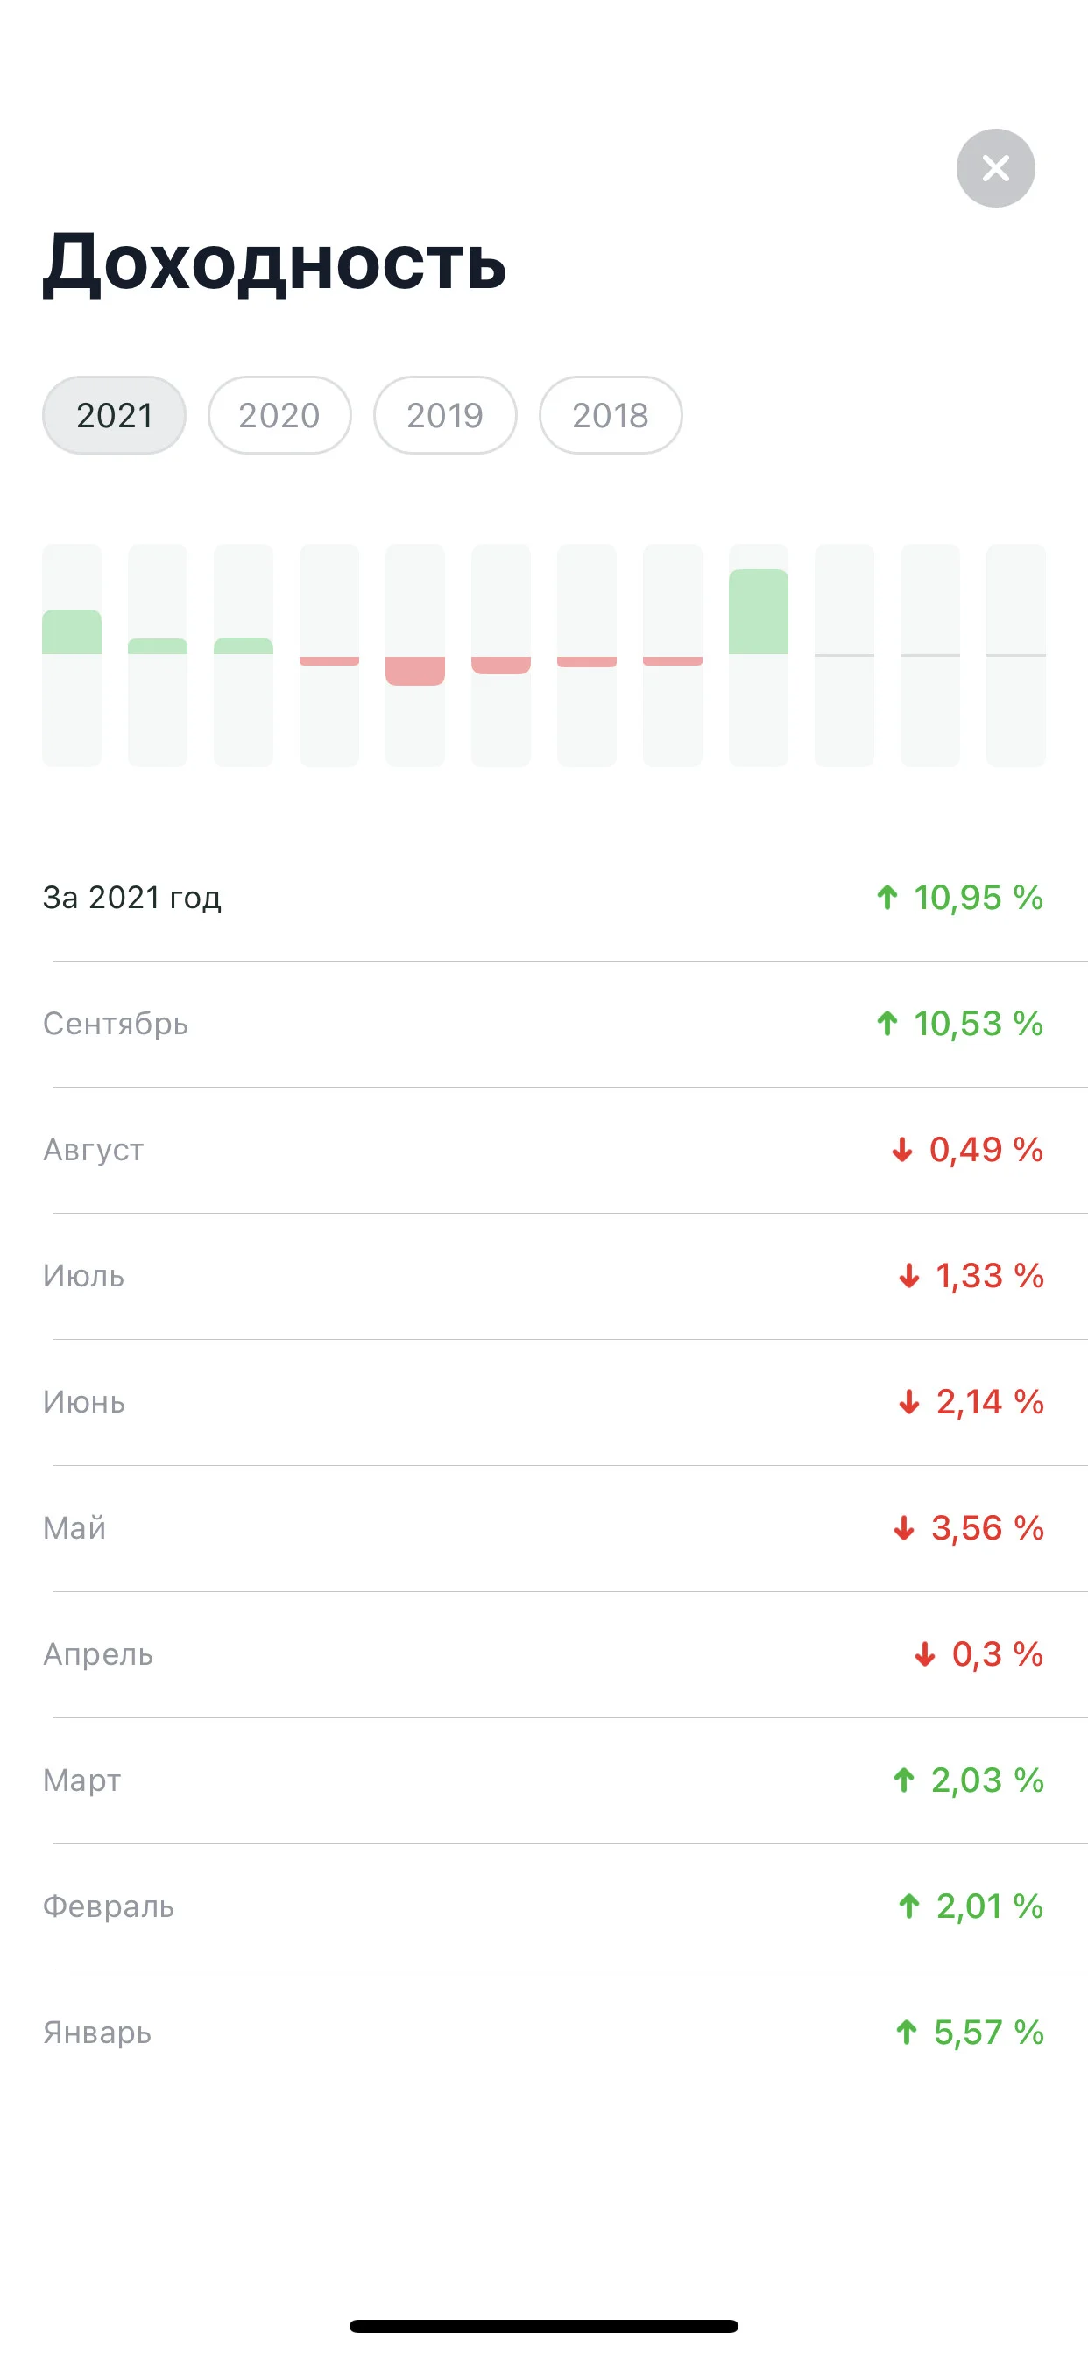
Task: Tap the green up arrow next to 10,95 %
Action: coord(887,898)
